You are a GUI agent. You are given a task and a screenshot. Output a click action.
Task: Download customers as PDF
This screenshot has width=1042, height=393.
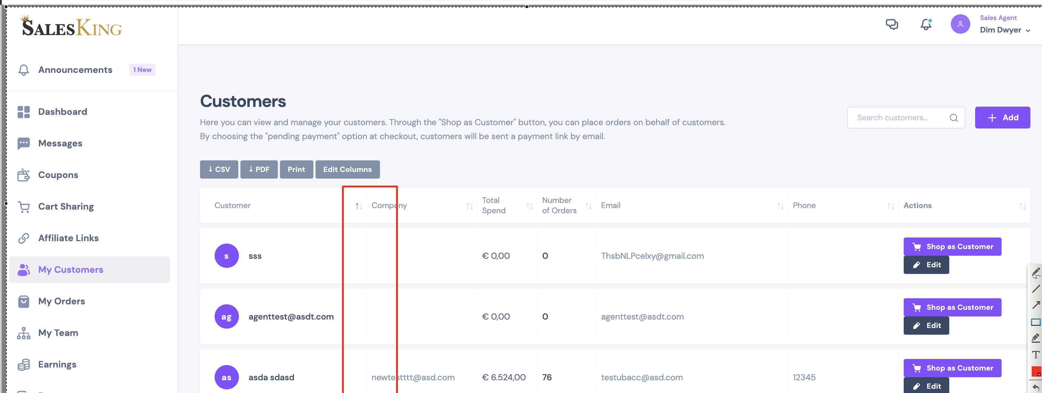259,169
